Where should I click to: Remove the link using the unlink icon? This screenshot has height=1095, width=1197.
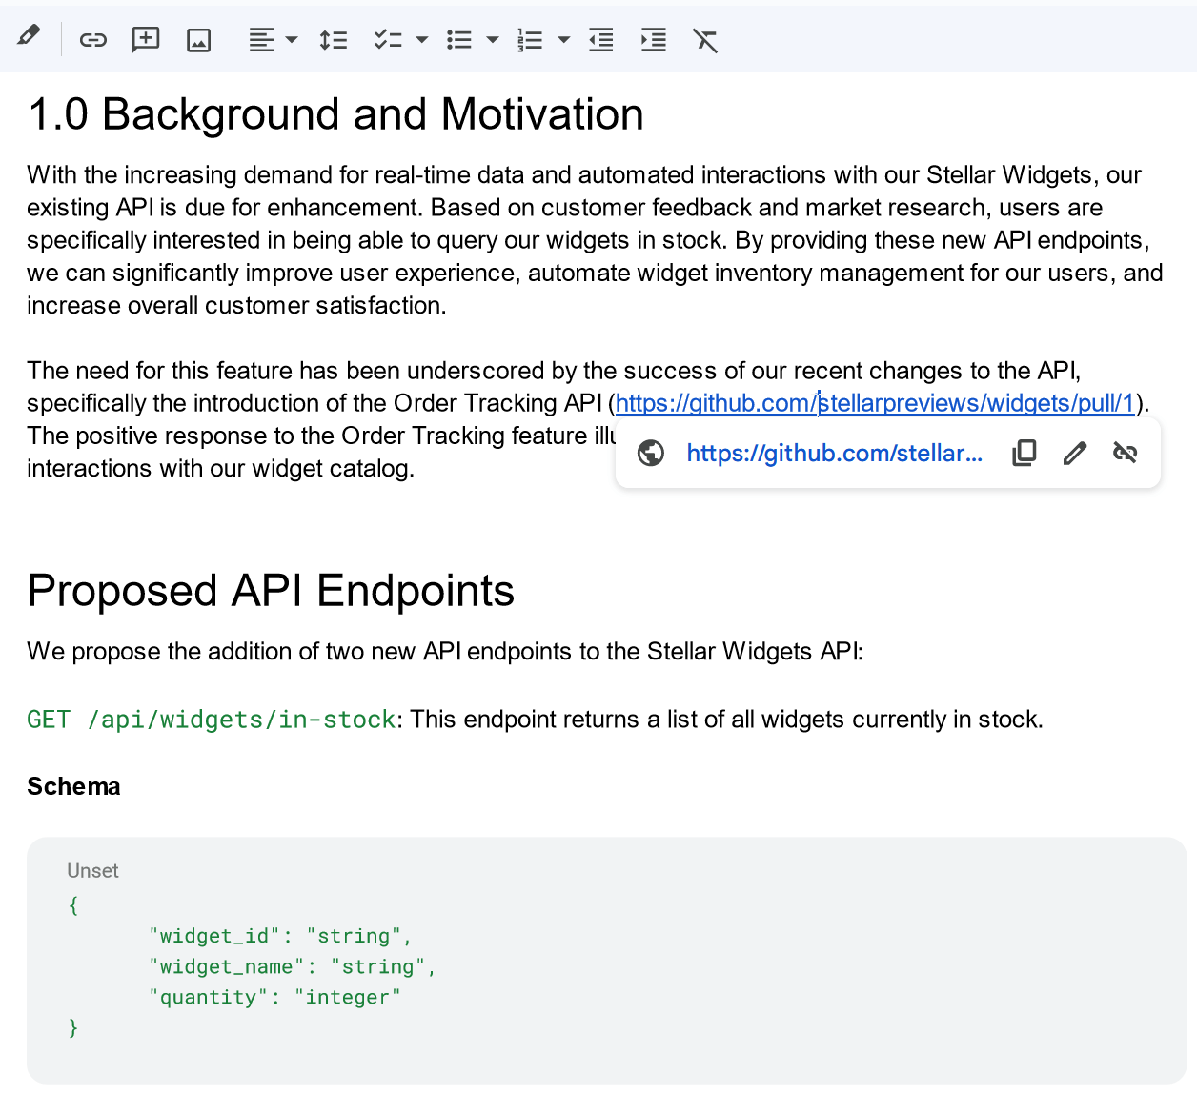1125,452
